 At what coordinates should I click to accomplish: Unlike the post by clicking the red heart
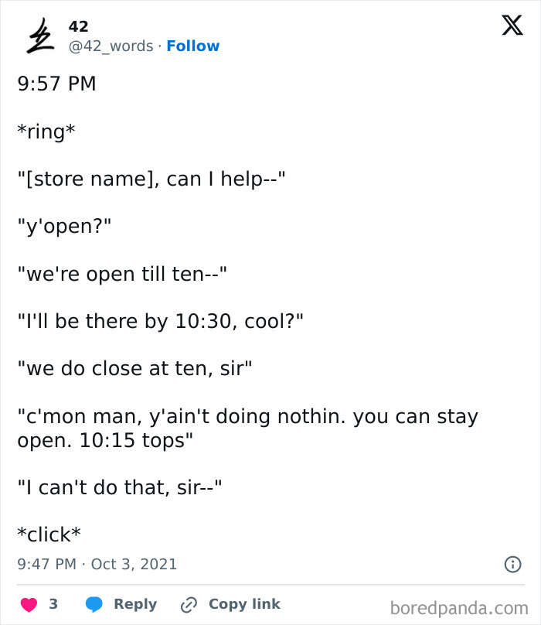tap(29, 604)
